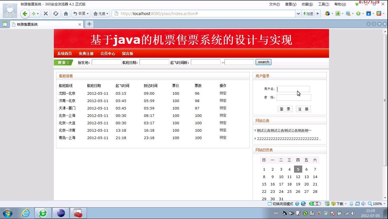Screen dimensions: 388x219
Task: Click the first-aid browser doctor icon
Action: click(303, 204)
